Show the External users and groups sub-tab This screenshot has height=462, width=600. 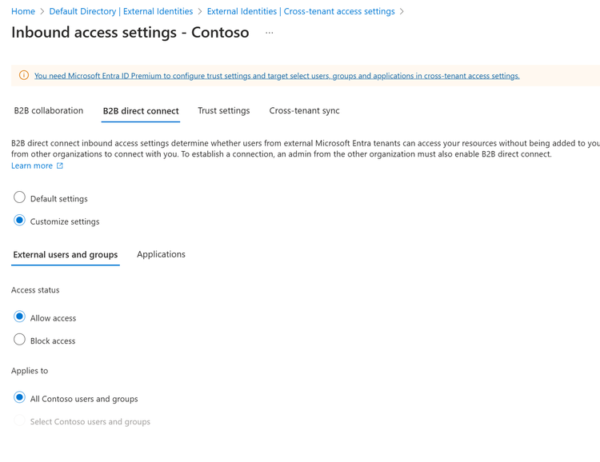66,255
